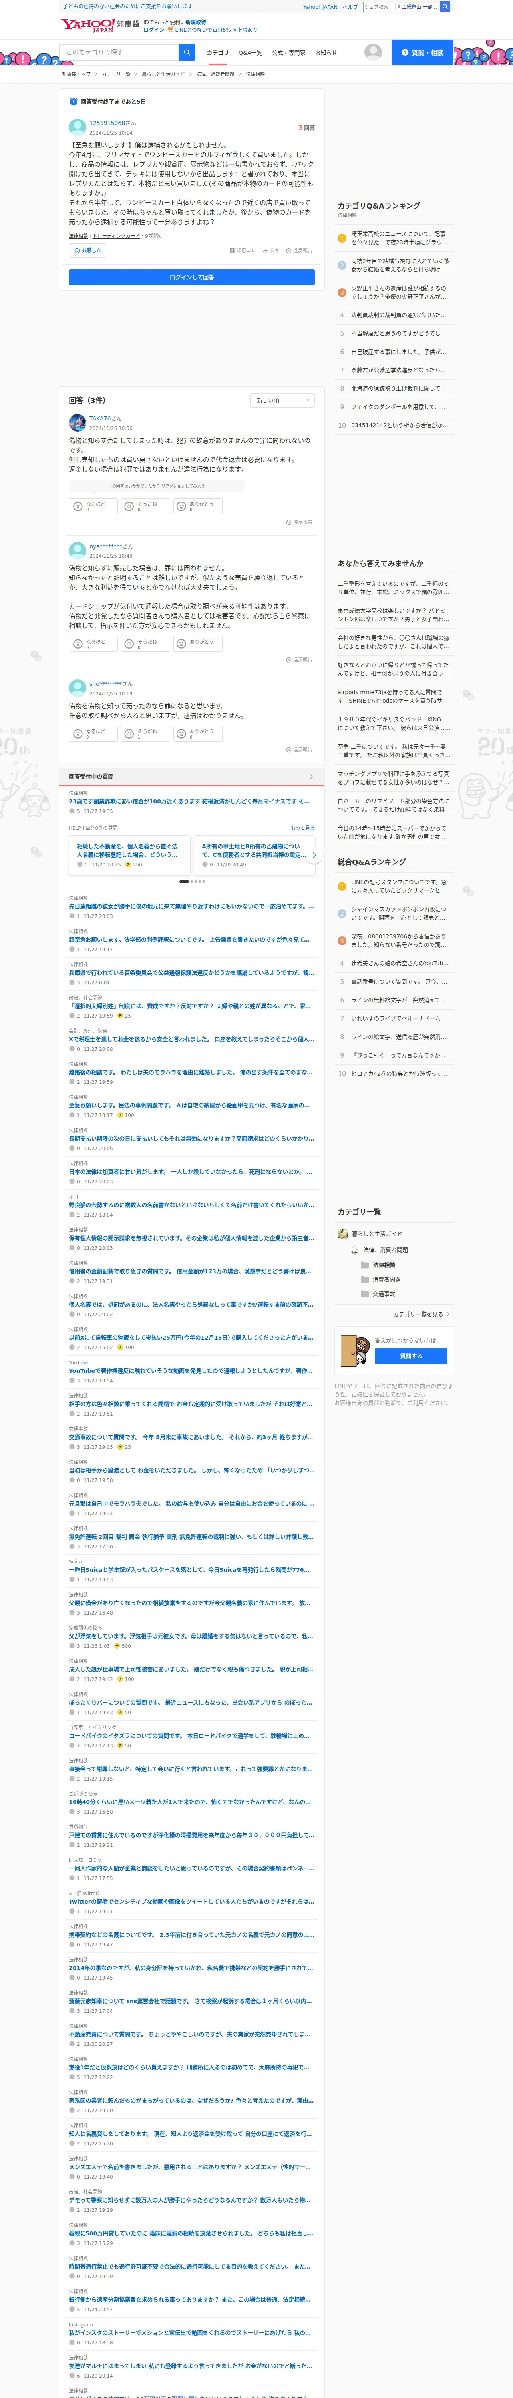513x2398 pixels.
Task: Expand the 回答受付中の質問 section chevron
Action: click(311, 777)
